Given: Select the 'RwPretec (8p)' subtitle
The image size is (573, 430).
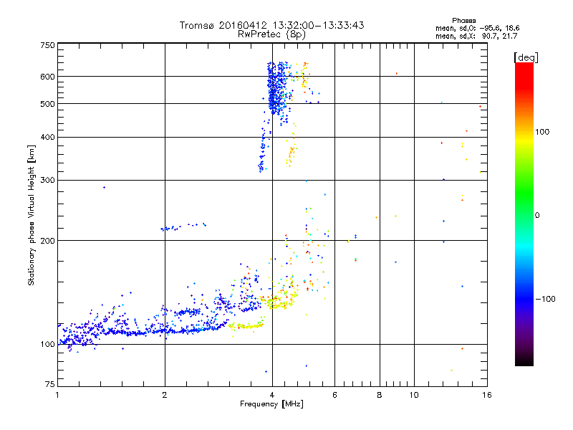Looking at the screenshot, I should coord(271,34).
